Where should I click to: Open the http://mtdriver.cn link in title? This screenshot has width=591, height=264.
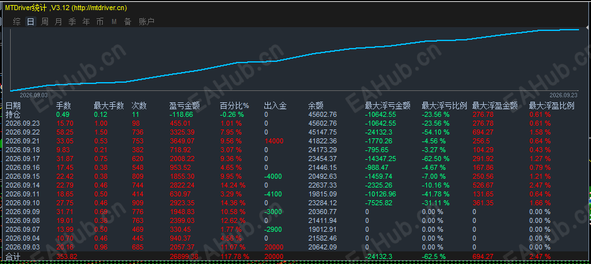[99, 8]
